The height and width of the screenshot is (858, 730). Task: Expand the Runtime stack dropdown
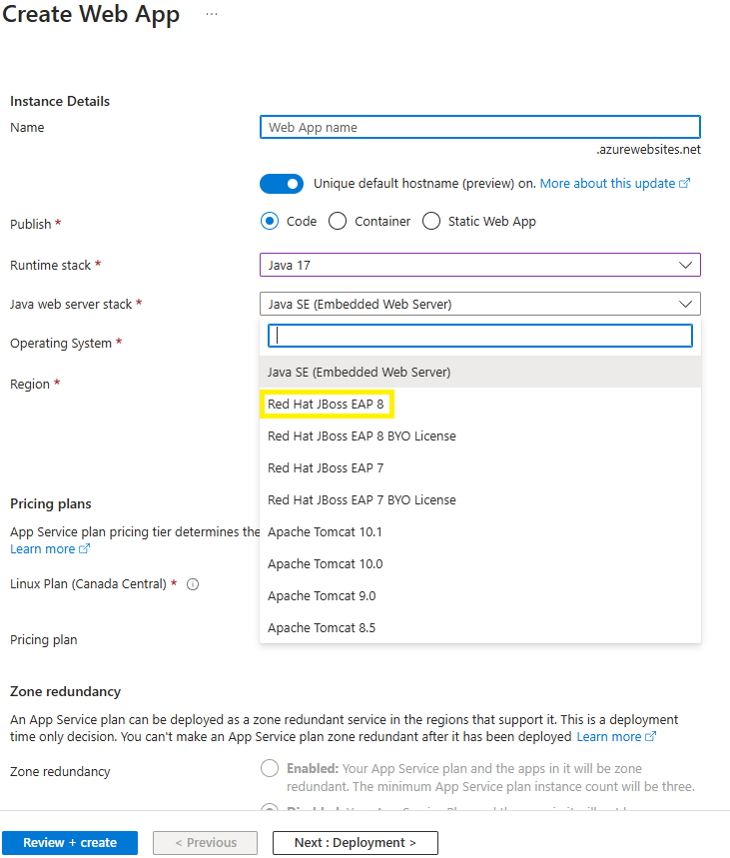coord(480,266)
